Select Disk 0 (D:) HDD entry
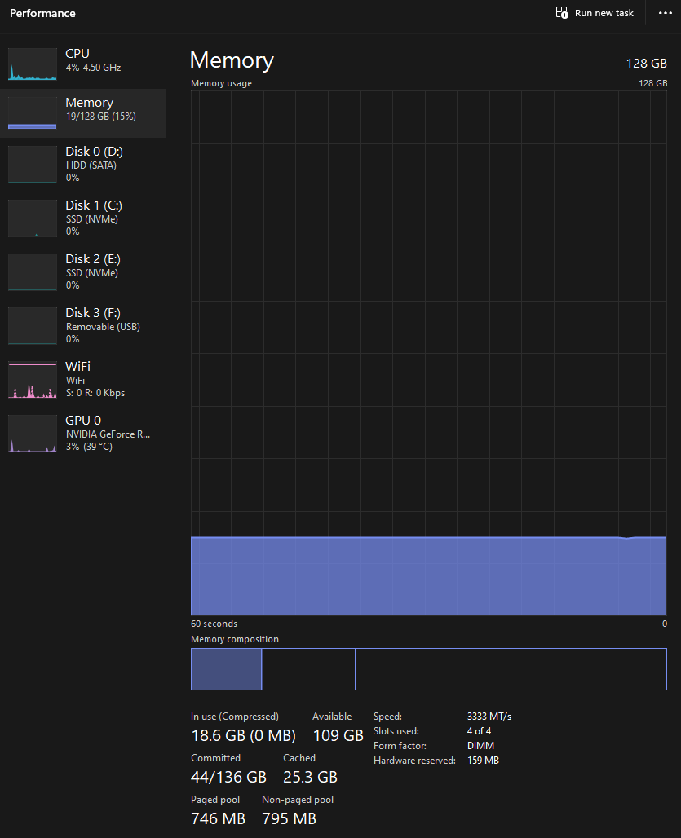The image size is (681, 838). (x=83, y=165)
